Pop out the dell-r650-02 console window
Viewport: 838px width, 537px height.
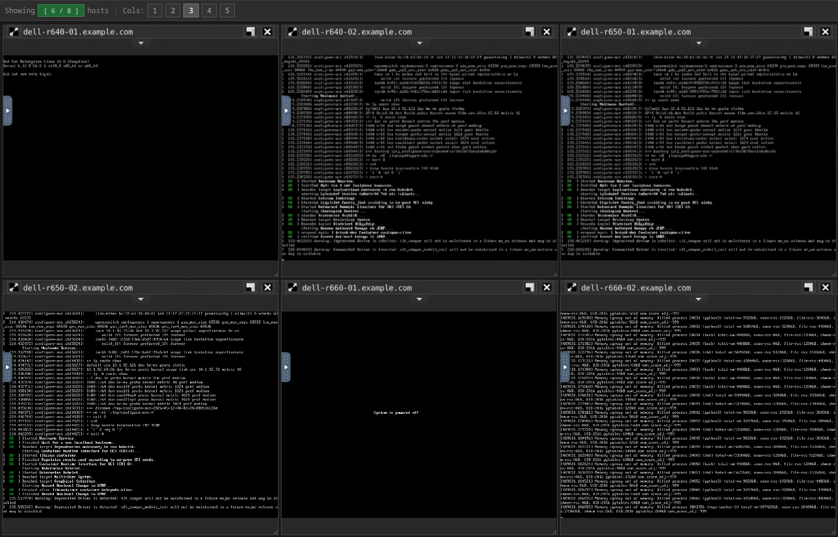point(250,288)
